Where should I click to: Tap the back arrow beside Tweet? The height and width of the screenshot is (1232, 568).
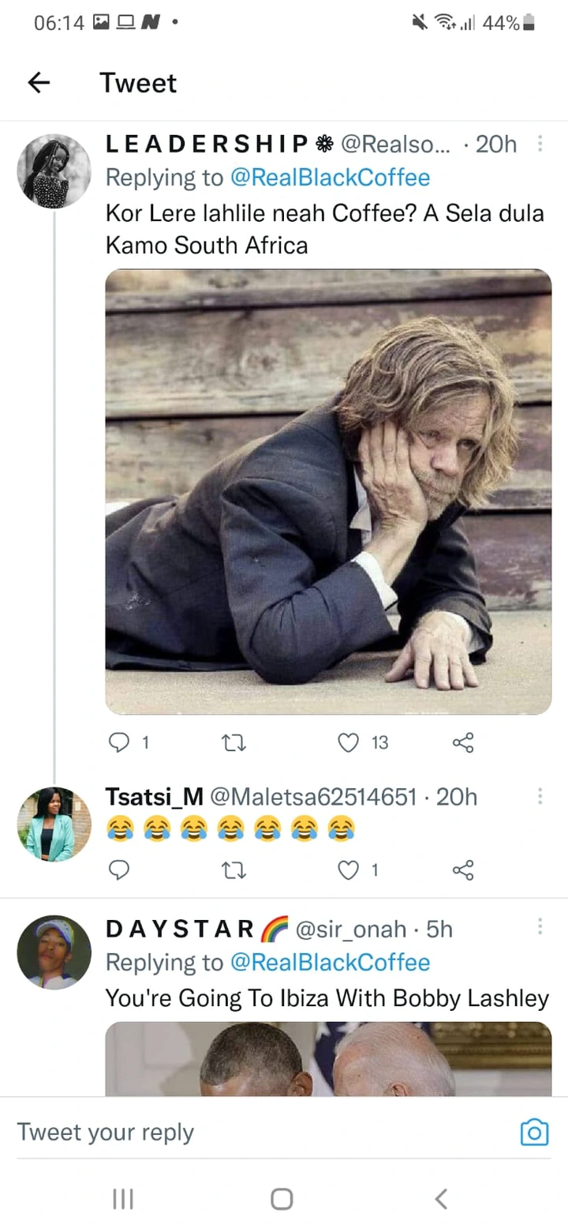click(39, 83)
